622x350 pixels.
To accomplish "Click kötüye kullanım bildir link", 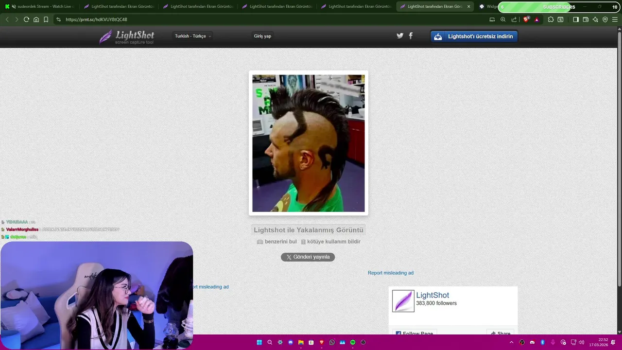I will pyautogui.click(x=330, y=242).
